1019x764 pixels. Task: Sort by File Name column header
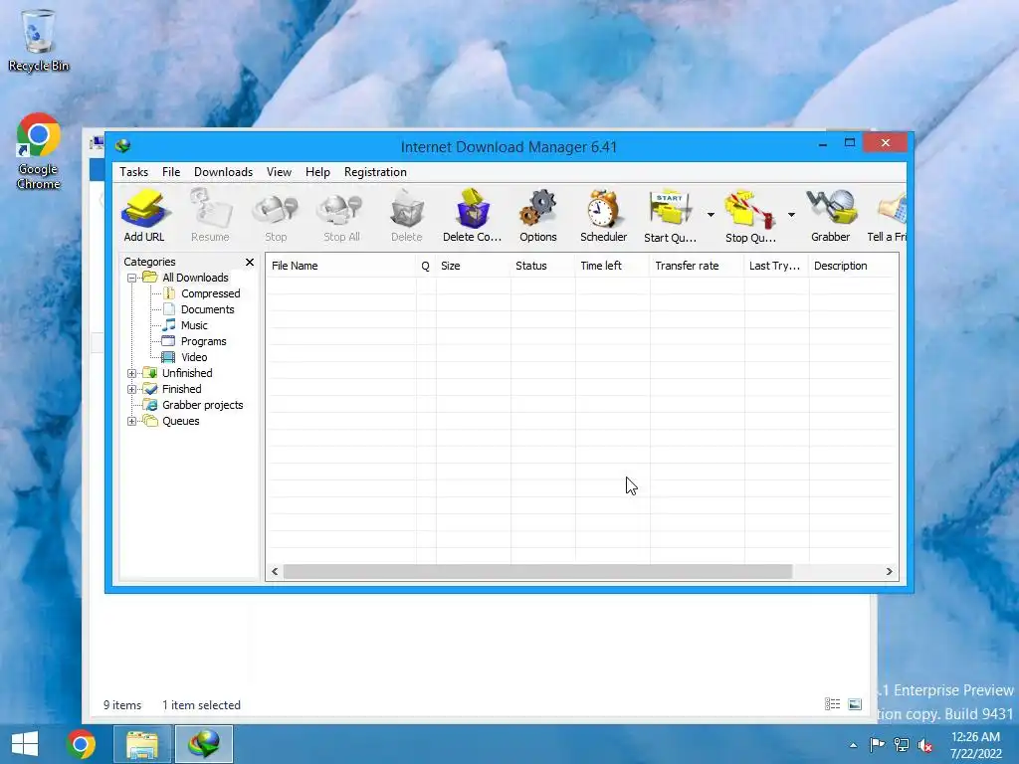click(340, 266)
